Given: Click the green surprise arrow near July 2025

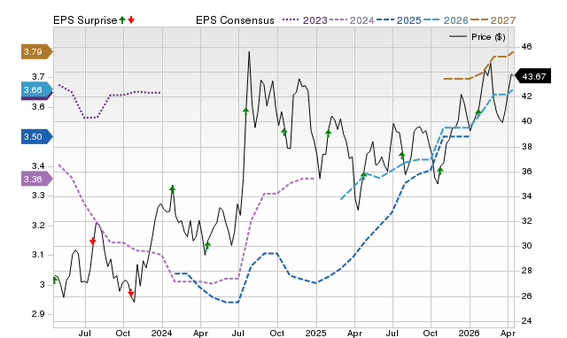Looking at the screenshot, I should click(401, 155).
